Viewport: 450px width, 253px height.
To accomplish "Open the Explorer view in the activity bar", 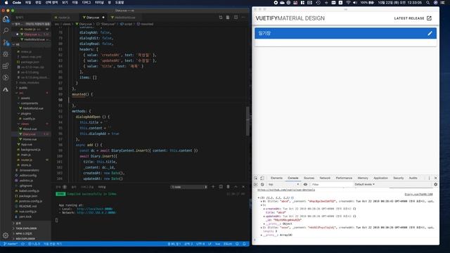I will tap(6, 19).
